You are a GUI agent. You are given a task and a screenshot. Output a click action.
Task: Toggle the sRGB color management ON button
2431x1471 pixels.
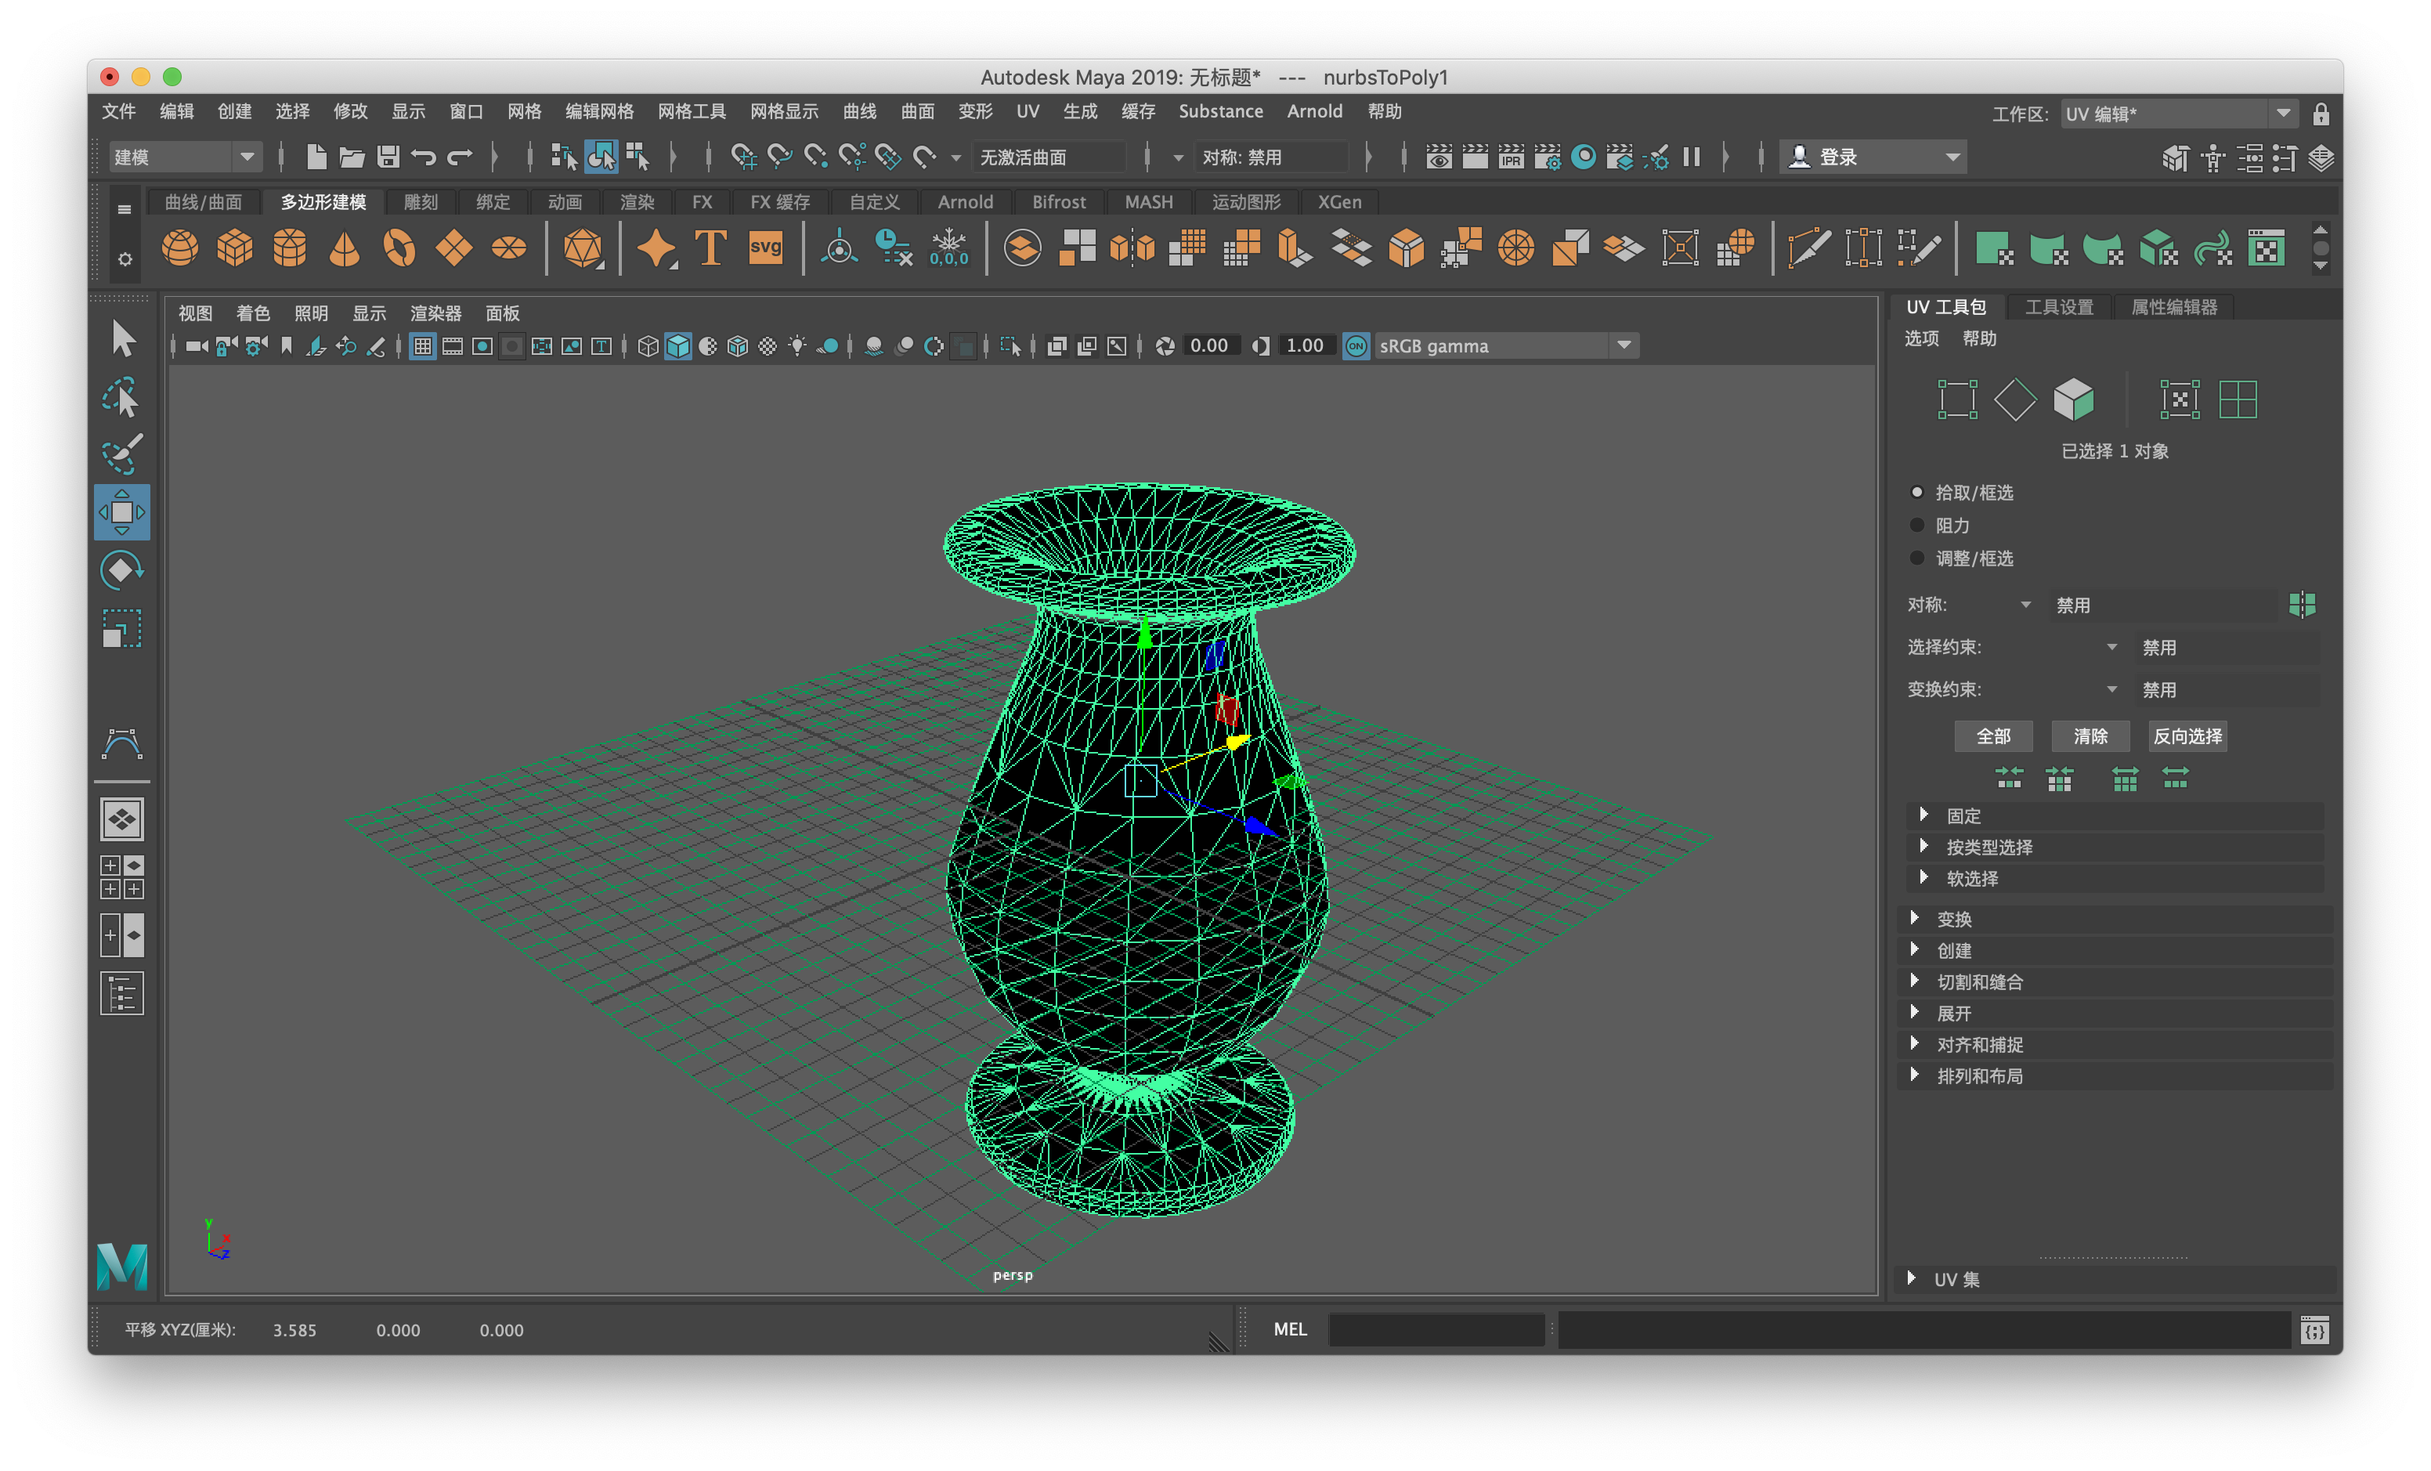[x=1356, y=346]
